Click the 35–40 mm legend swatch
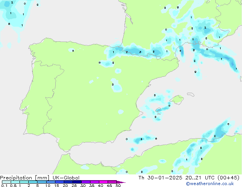Viewport: 242px width, 187px height. pos(95,182)
